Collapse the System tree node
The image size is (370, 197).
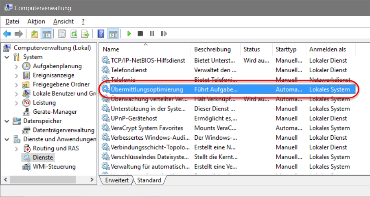(7, 57)
